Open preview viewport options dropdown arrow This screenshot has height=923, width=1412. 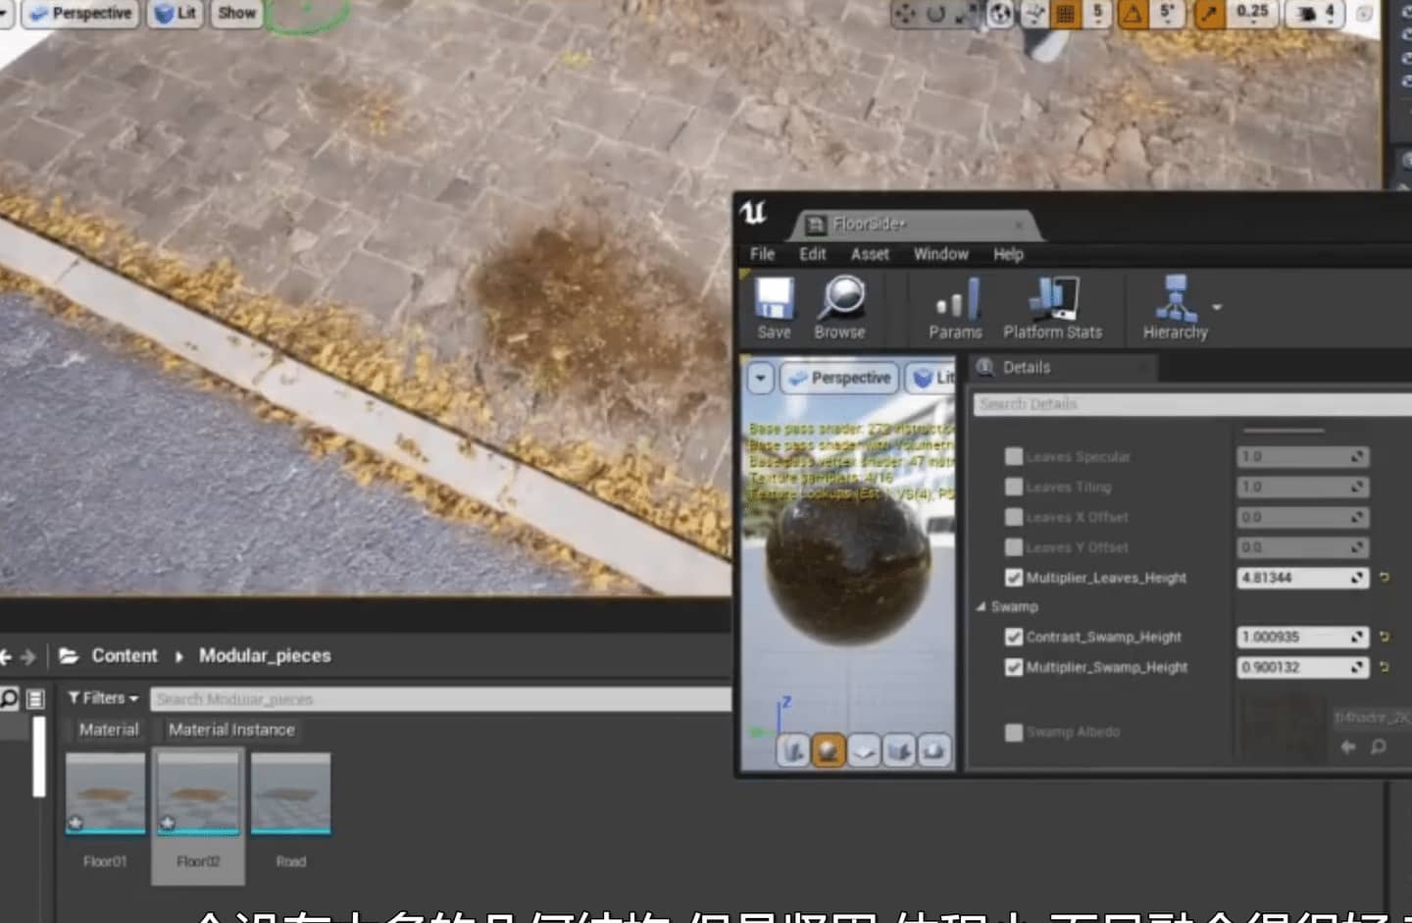pos(761,378)
